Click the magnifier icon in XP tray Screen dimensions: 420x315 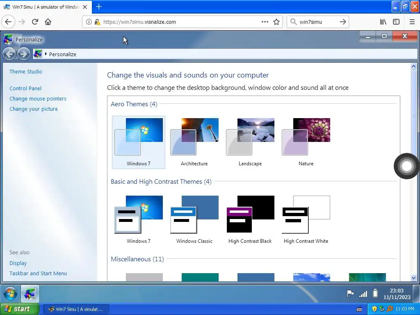click(390, 309)
